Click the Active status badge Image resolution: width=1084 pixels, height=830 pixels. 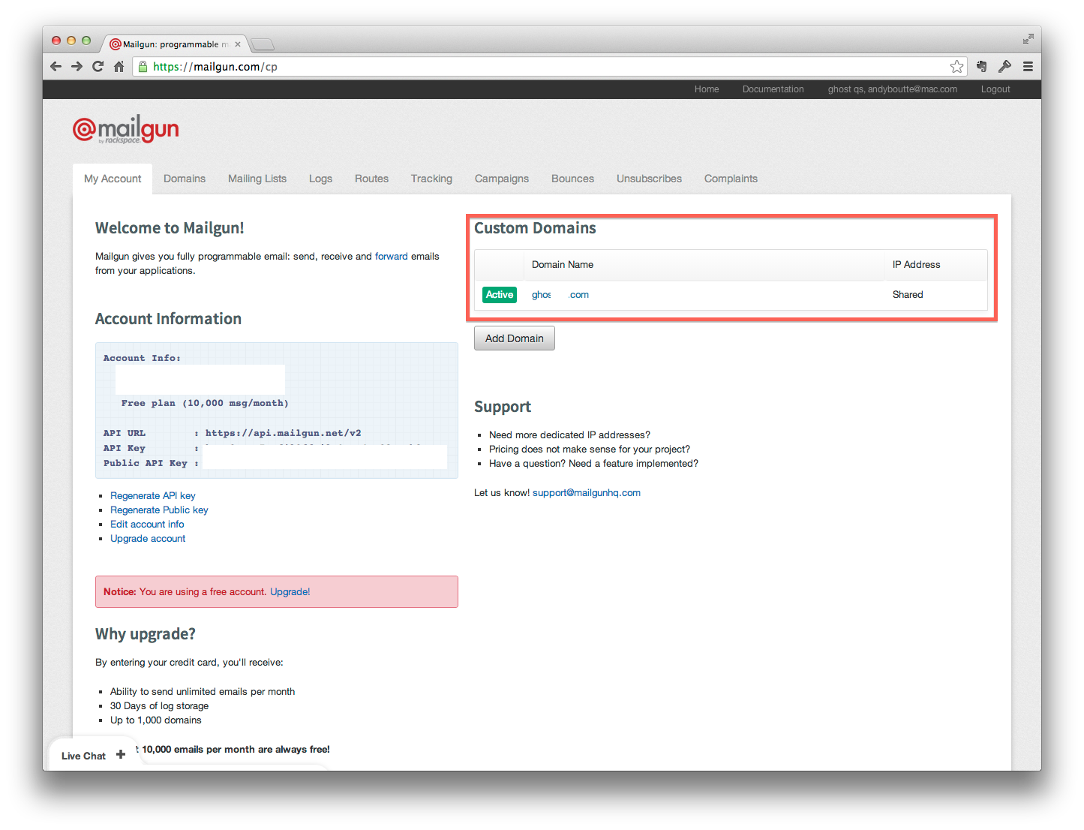coord(500,295)
